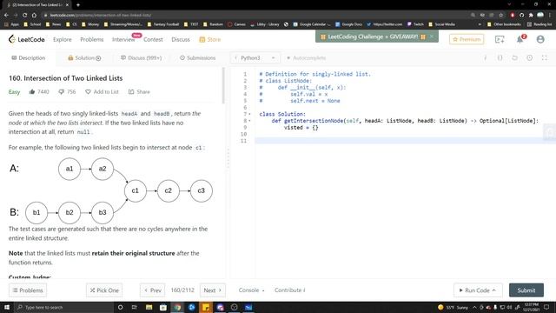This screenshot has width=556, height=313.
Task: Open Other bookmarks folder
Action: [504, 24]
